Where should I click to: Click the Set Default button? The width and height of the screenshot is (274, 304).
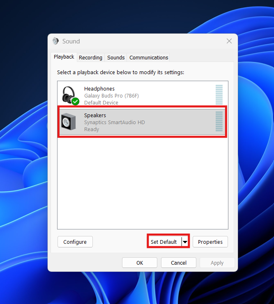click(165, 242)
